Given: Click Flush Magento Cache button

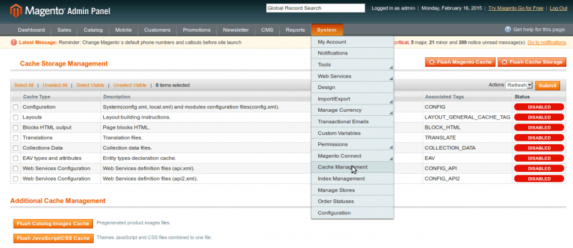Looking at the screenshot, I should coord(460,62).
